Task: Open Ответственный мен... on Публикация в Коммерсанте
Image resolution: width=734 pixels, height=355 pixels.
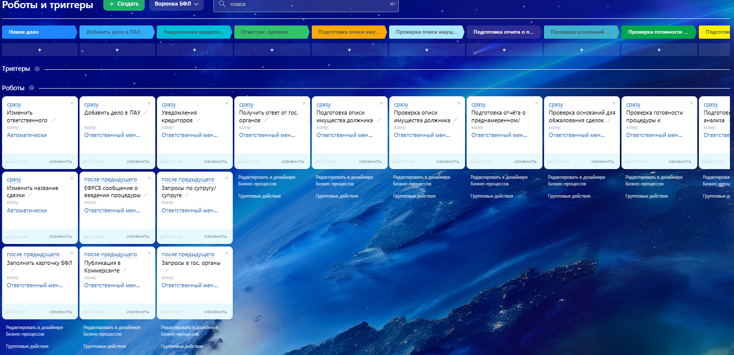Action: coord(112,286)
